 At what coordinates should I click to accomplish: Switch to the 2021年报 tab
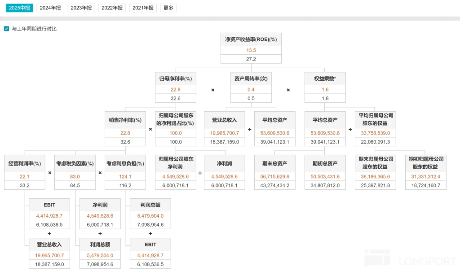(x=143, y=8)
